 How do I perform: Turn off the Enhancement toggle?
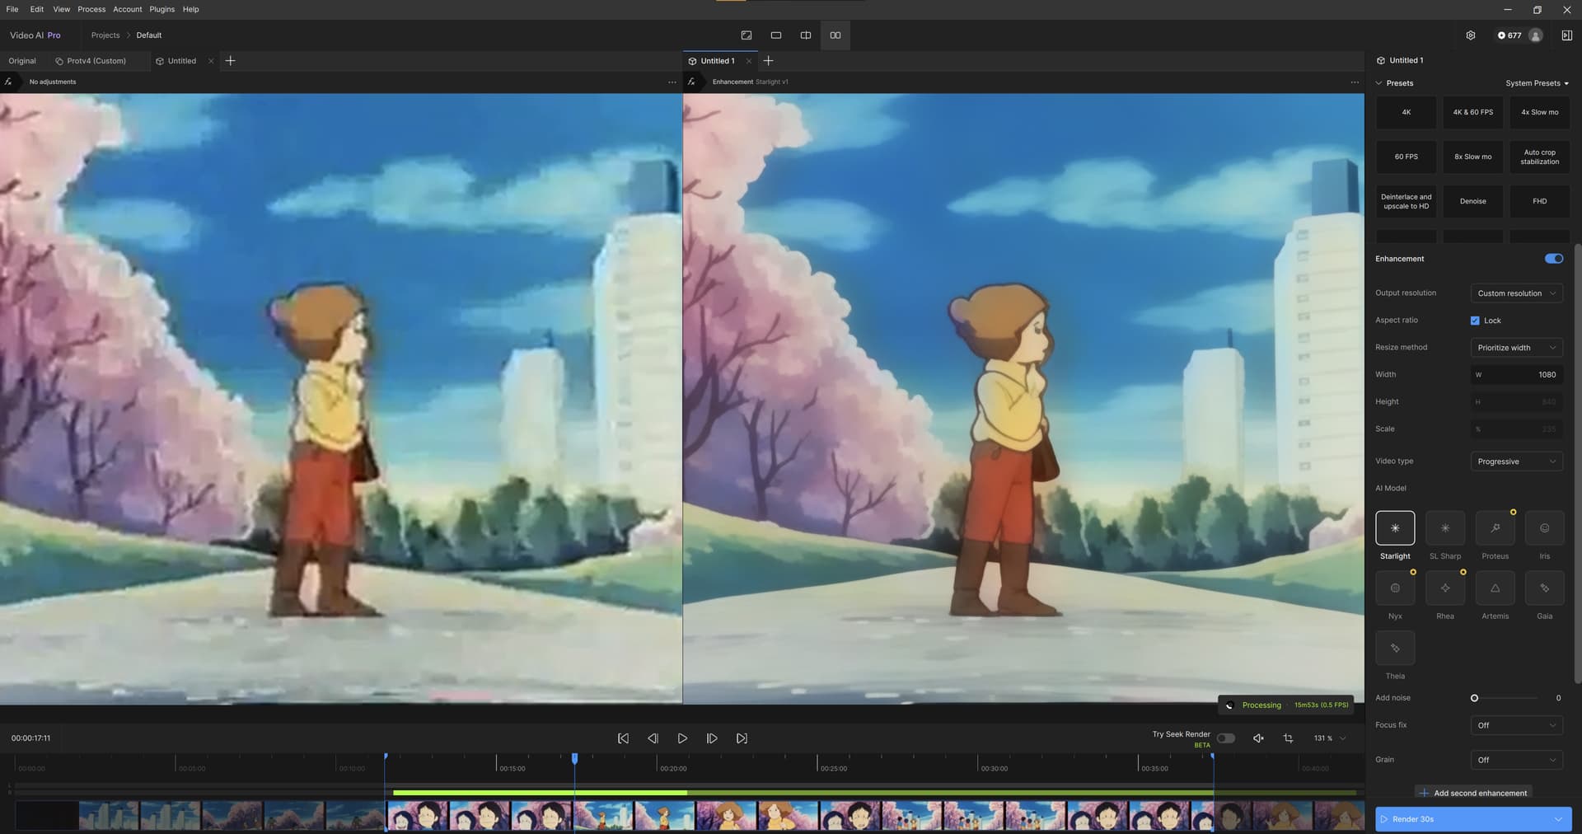pos(1553,259)
